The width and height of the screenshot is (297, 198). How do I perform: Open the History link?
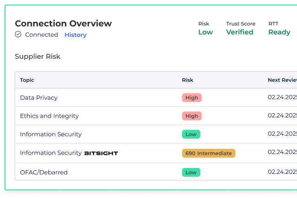pyautogui.click(x=75, y=35)
